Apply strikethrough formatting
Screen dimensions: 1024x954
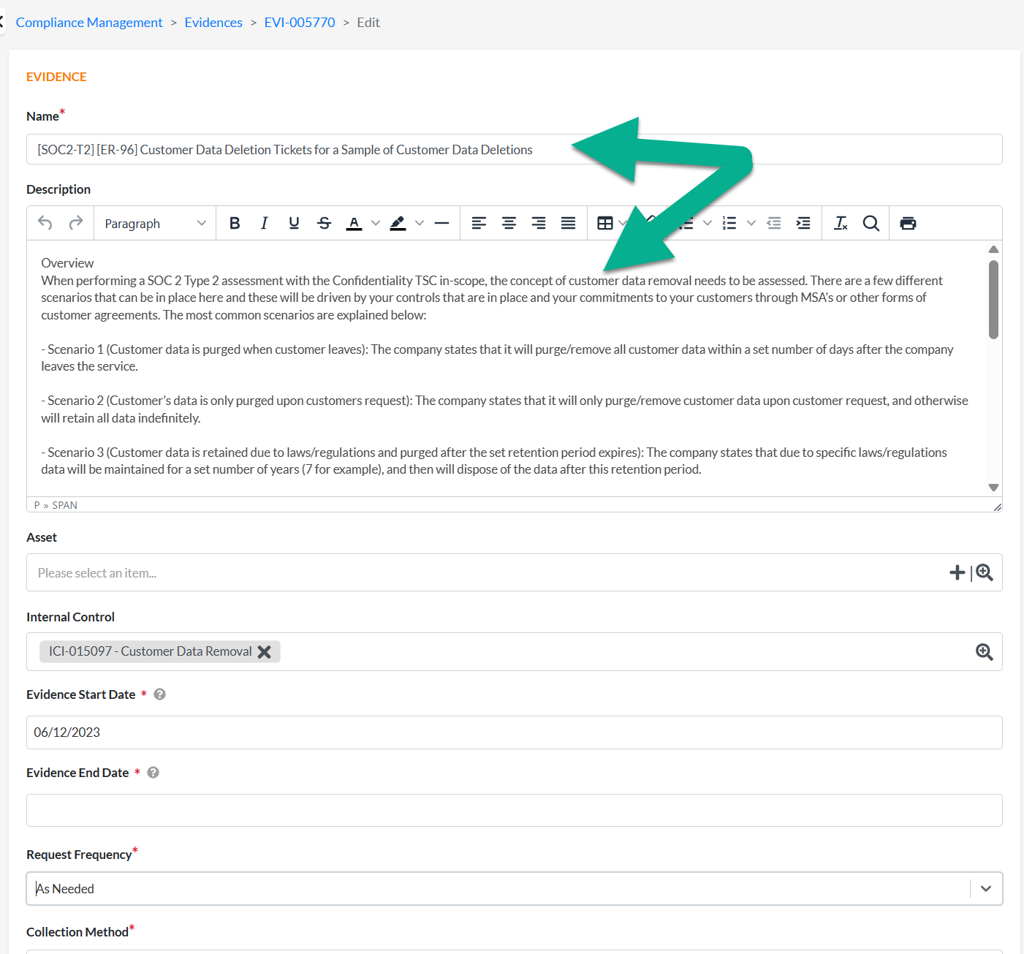[325, 223]
